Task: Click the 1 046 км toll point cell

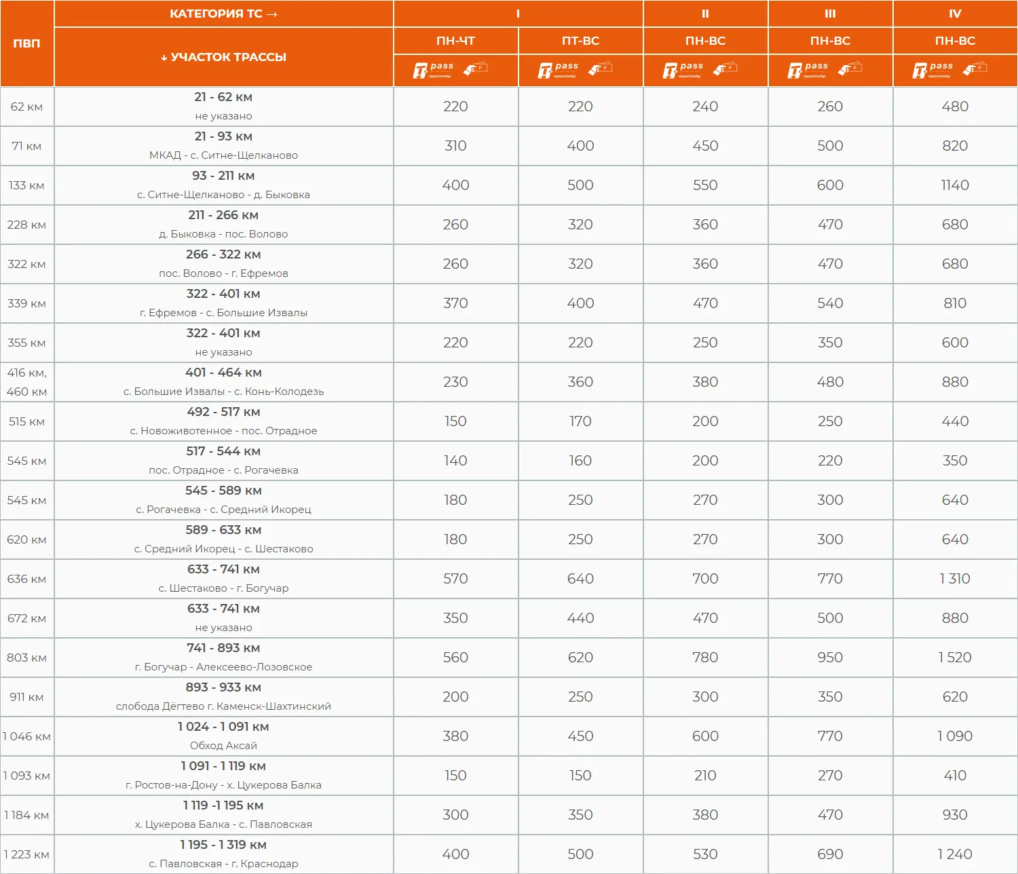Action: click(x=26, y=736)
